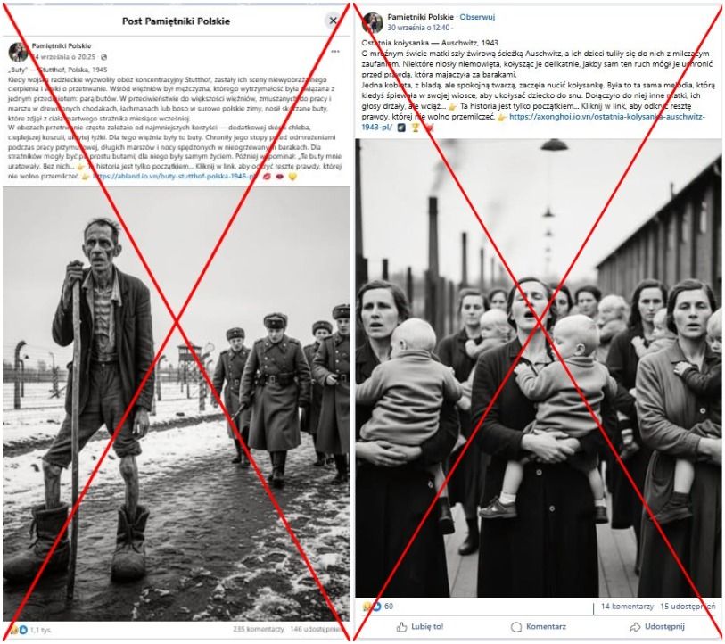Image resolution: width=725 pixels, height=644 pixels.
Task: Open the 15 udostępnień shares count
Action: [x=688, y=607]
